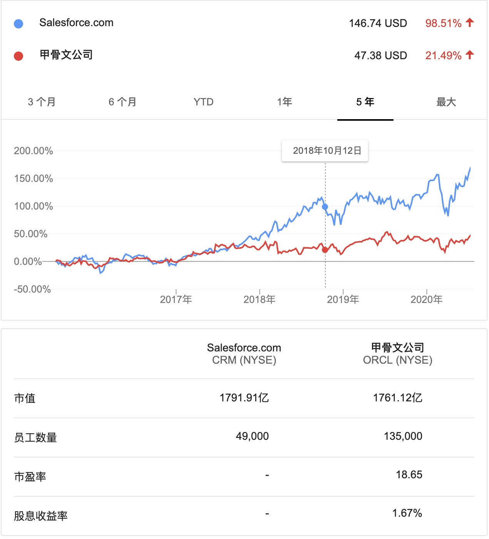This screenshot has height=539, width=489.
Task: Click the 甲骨文公司 name in the legend
Action: [x=66, y=55]
